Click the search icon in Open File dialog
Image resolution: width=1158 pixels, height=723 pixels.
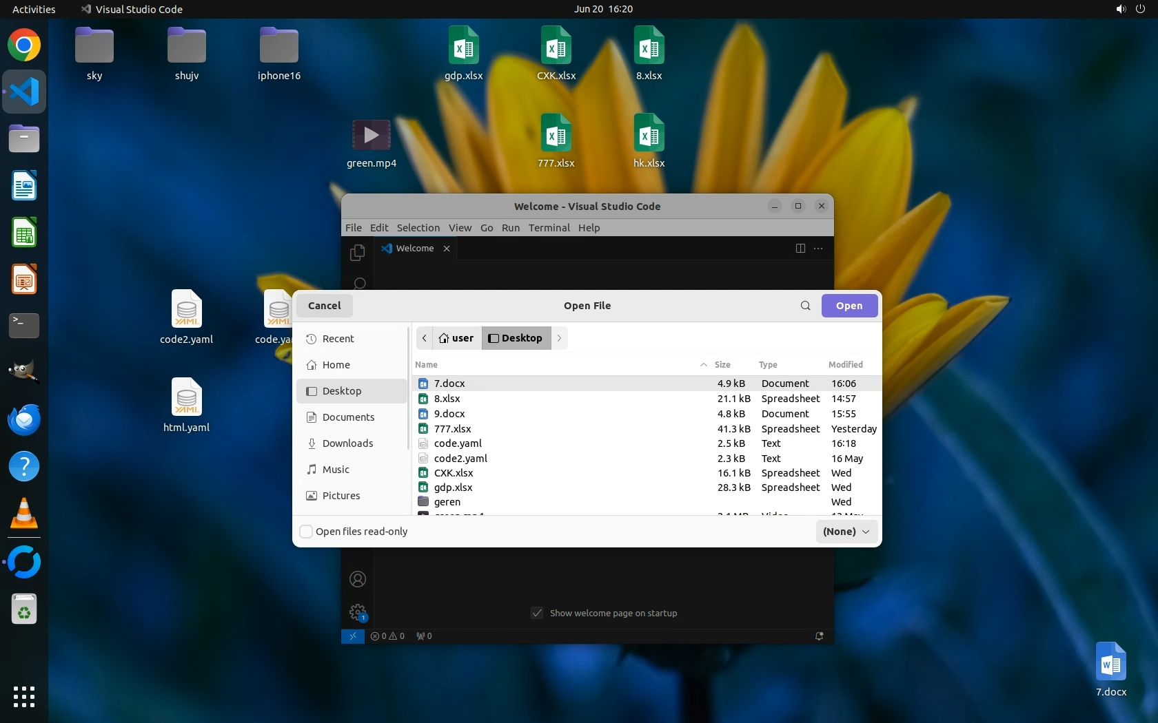(x=805, y=306)
